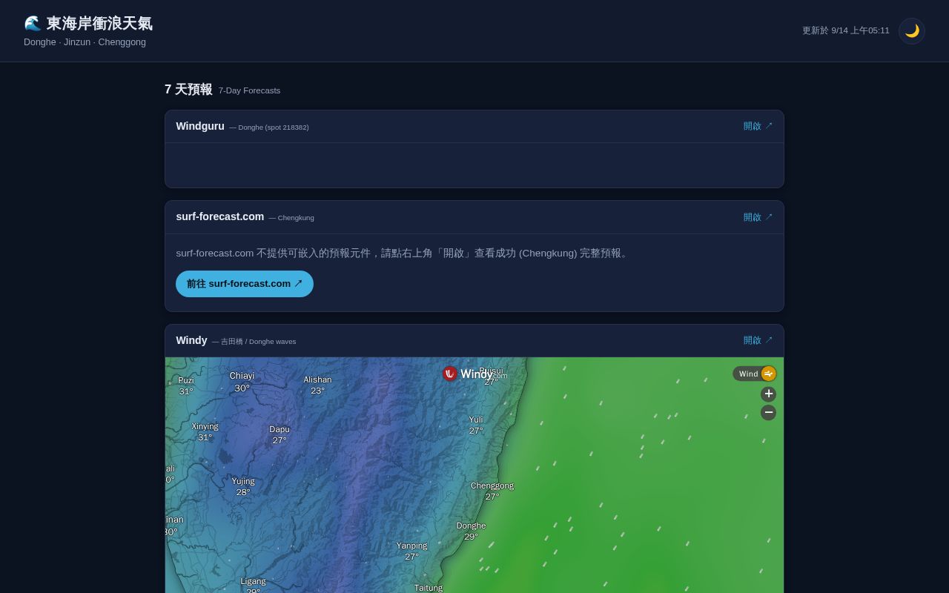
Task: Click Donghe · Jinzun · Chenggong subtitle
Action: pos(85,42)
